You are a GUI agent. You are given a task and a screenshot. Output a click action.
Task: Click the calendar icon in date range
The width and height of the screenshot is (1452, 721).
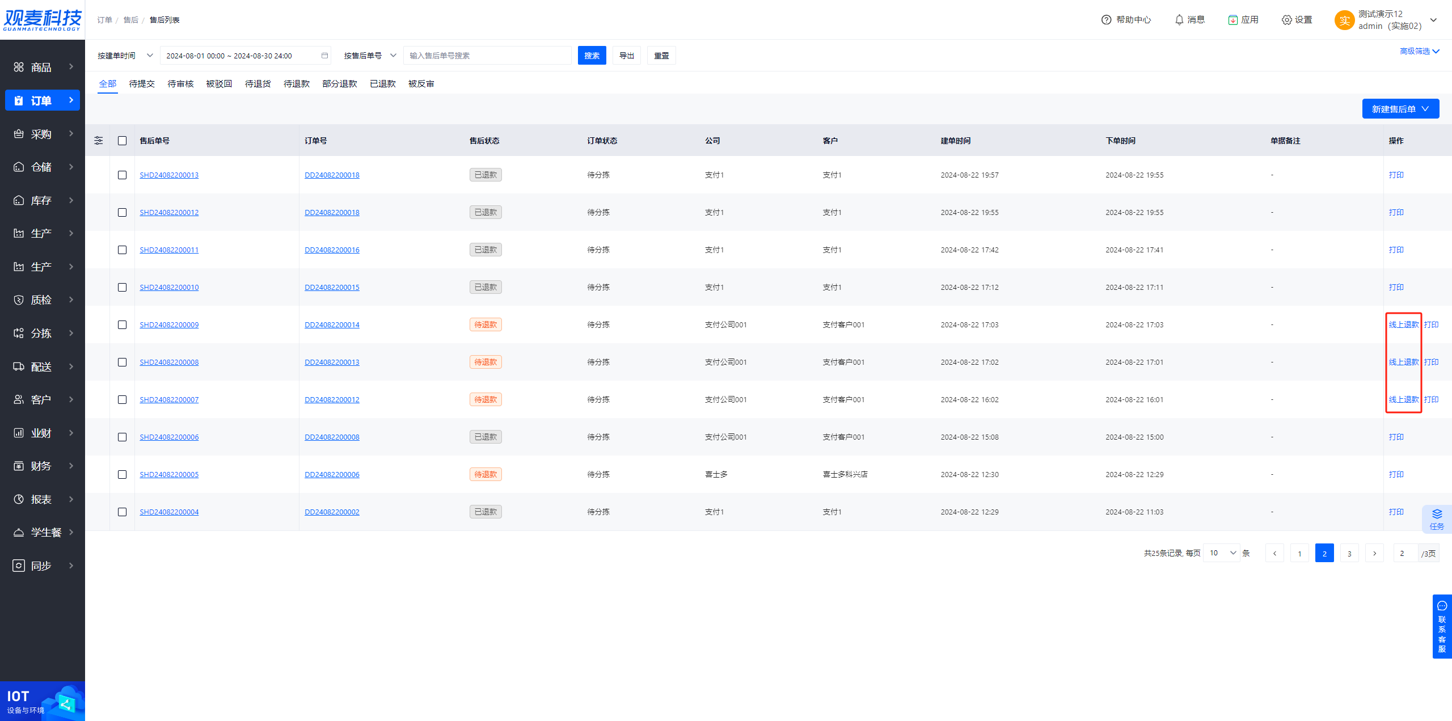click(324, 56)
